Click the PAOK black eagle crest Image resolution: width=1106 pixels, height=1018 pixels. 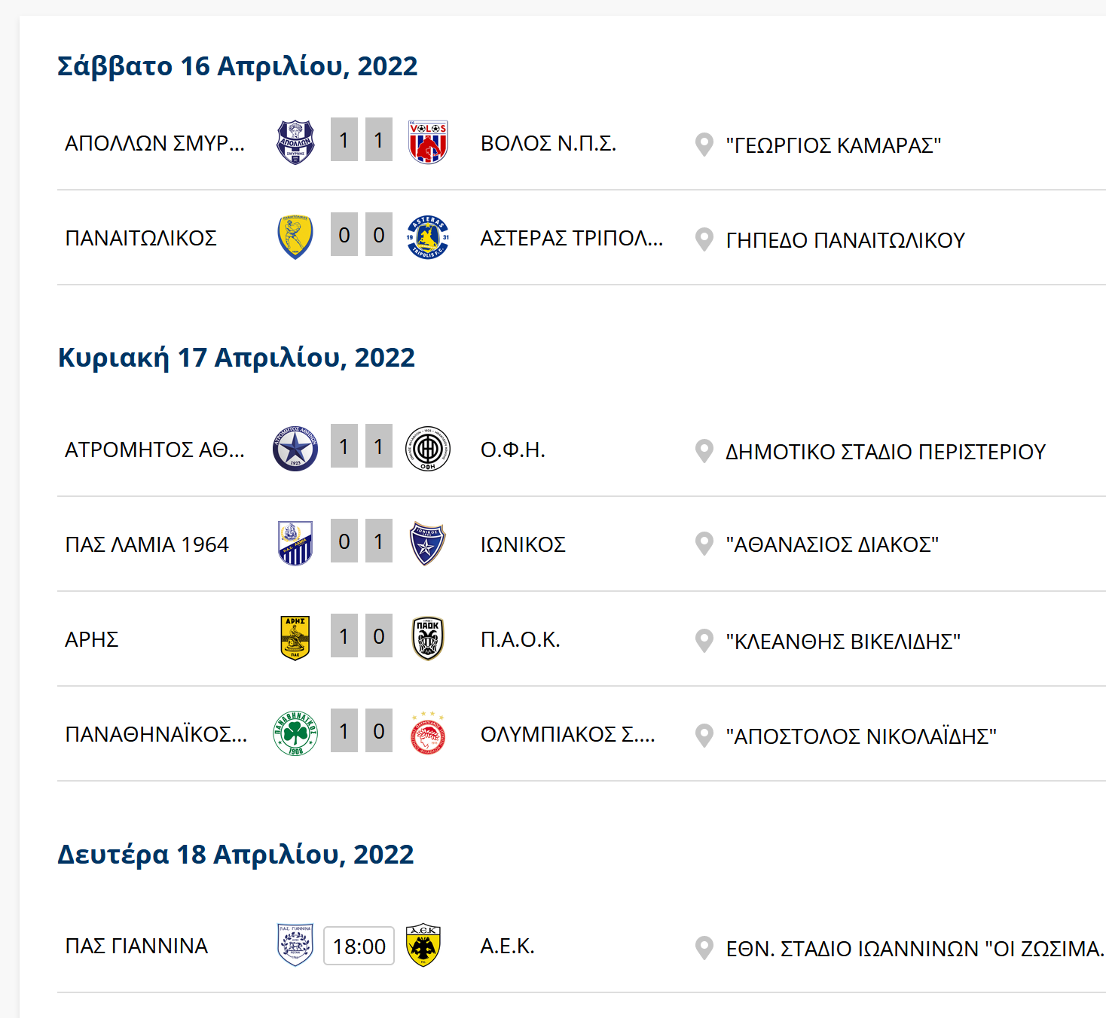(428, 639)
